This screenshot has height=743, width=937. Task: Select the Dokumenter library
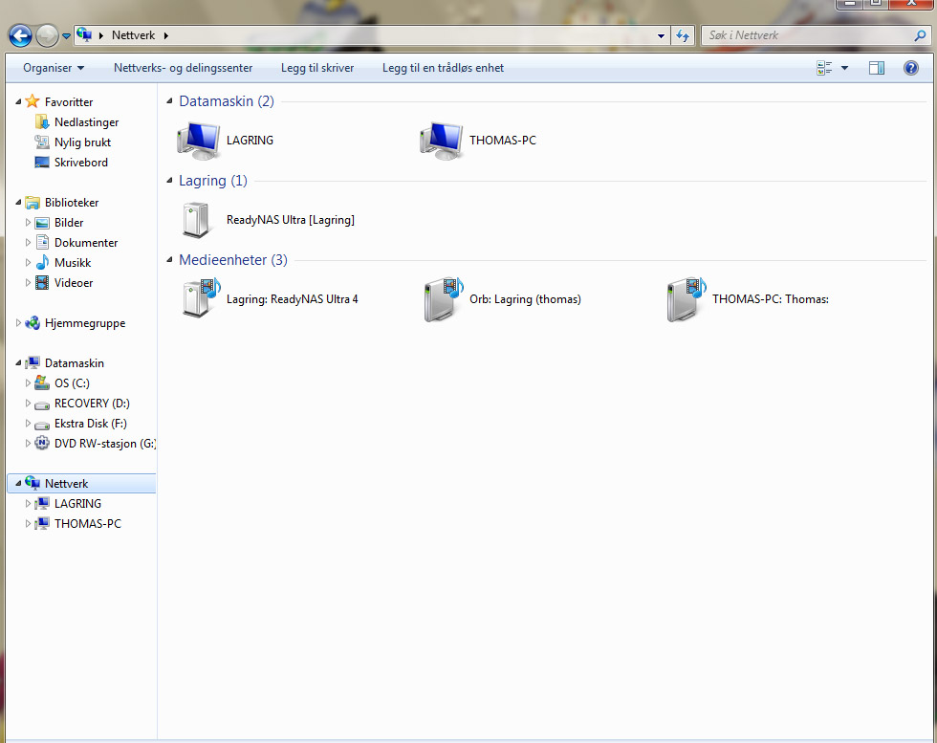86,243
